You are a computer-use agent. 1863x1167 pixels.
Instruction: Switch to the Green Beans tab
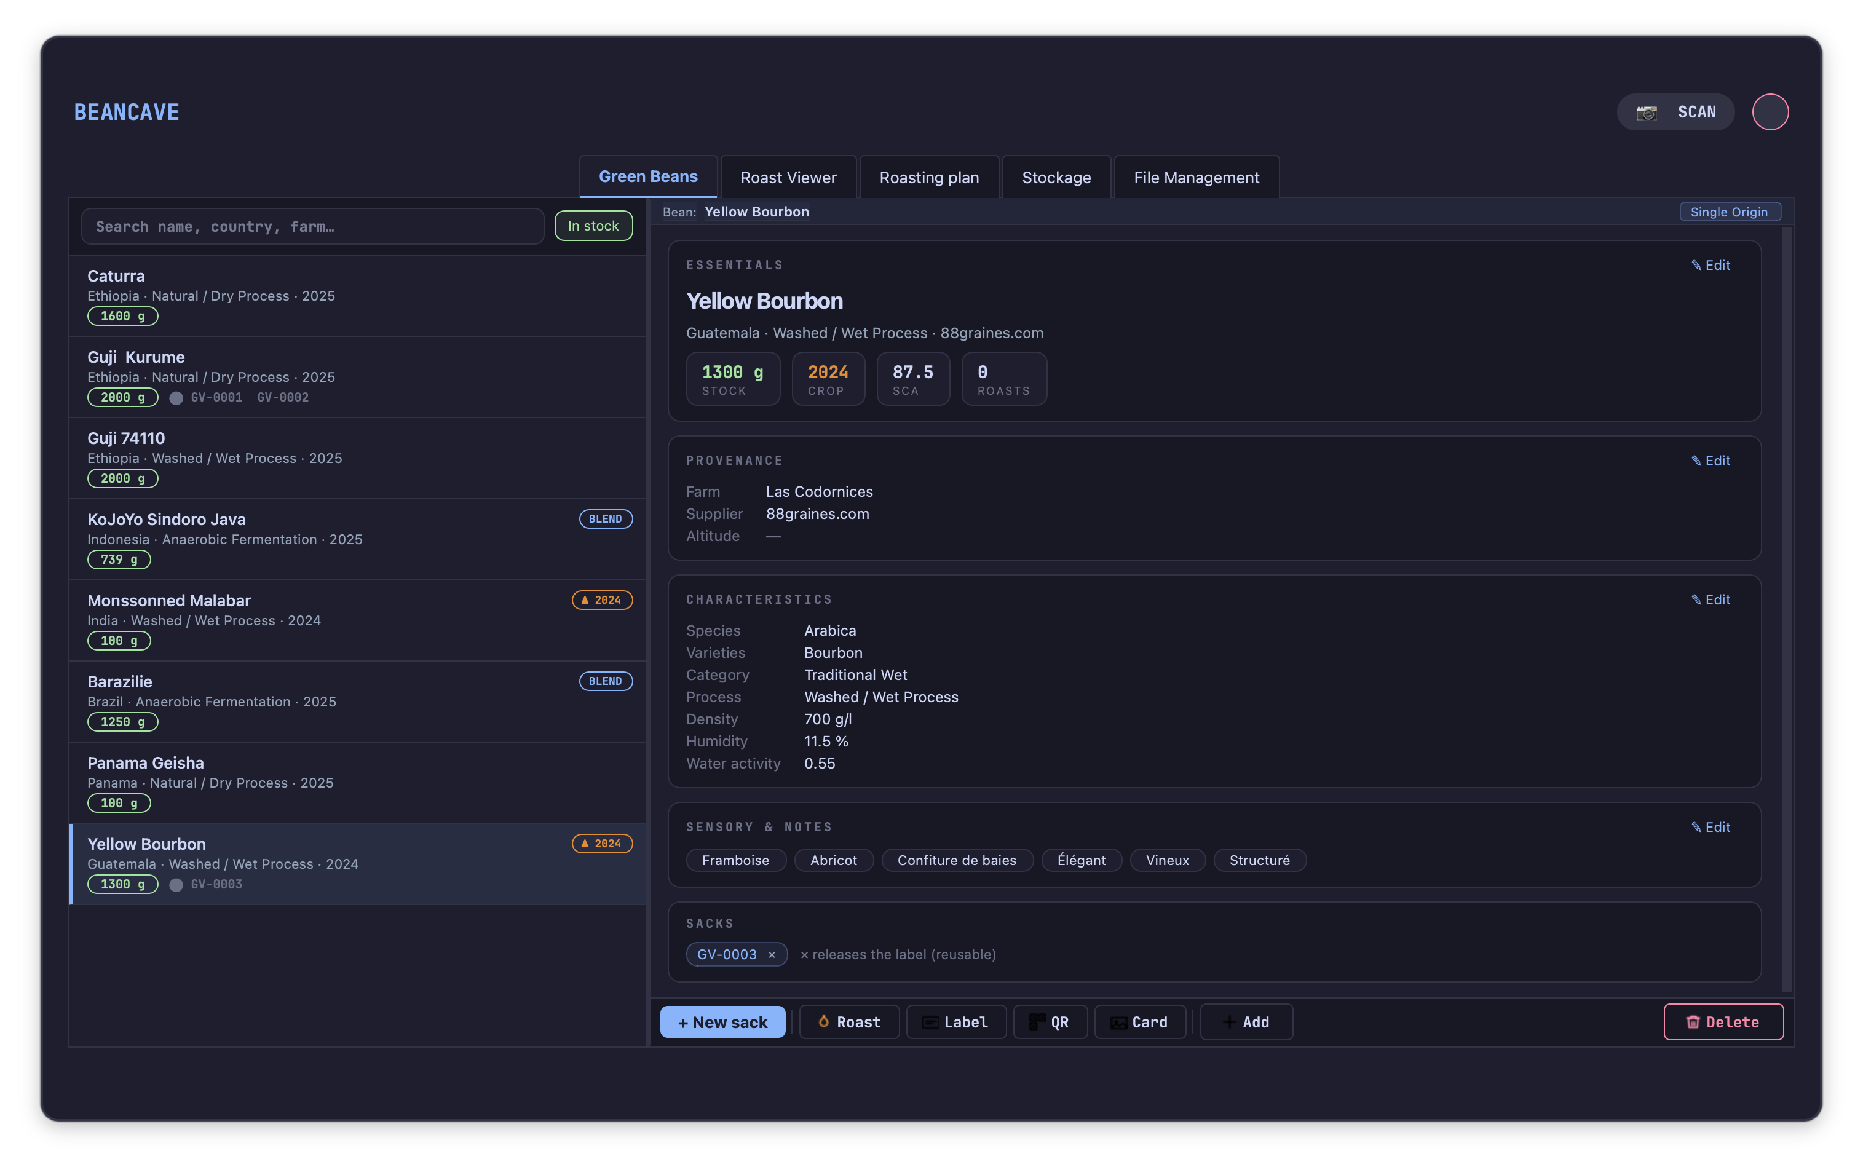[x=647, y=176]
